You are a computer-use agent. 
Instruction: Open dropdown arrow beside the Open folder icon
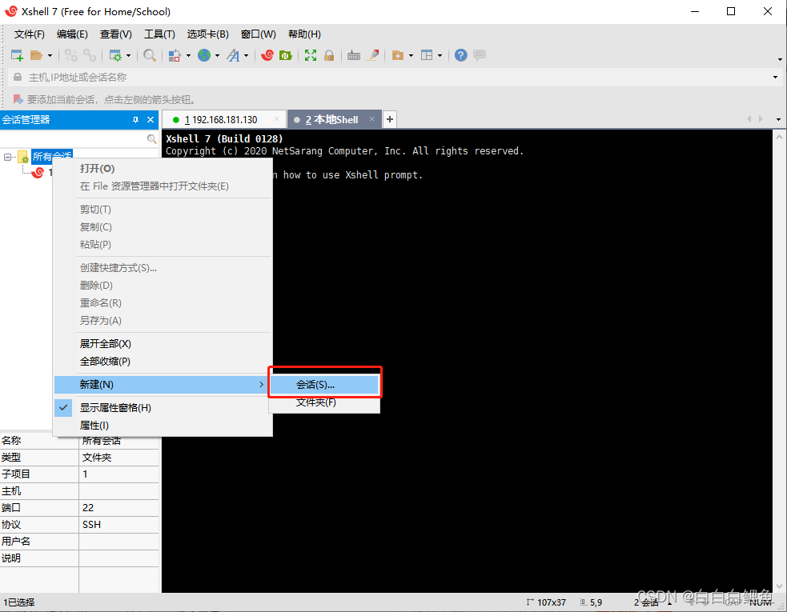coord(50,56)
